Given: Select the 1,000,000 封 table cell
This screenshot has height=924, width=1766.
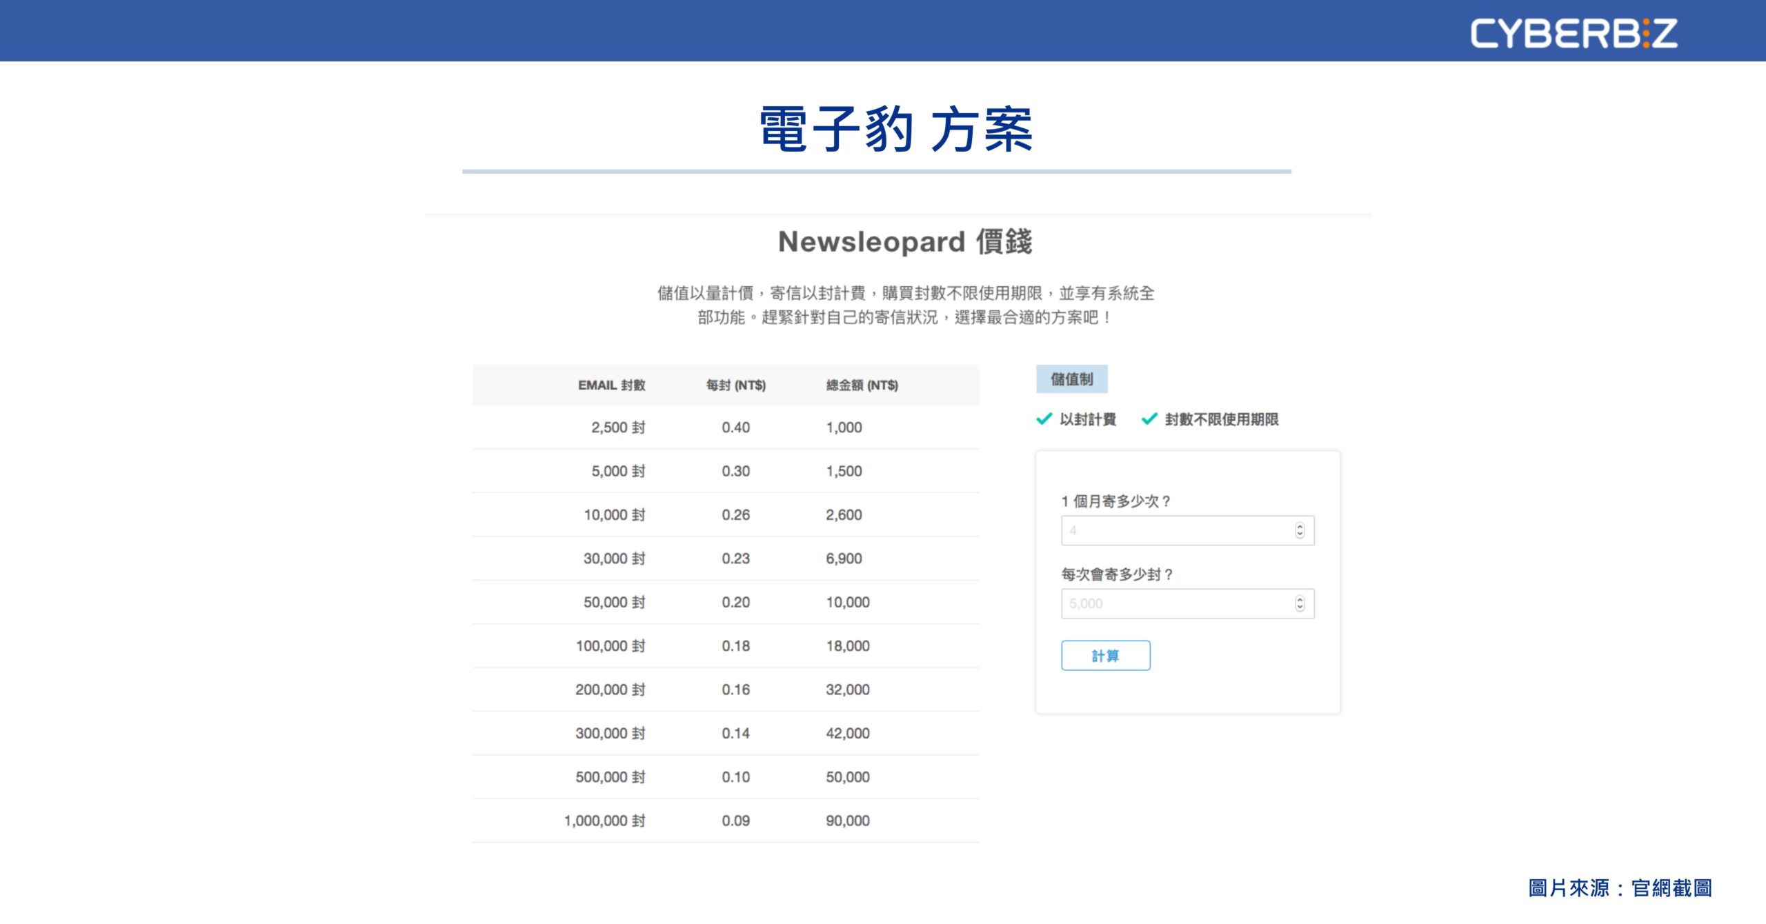Looking at the screenshot, I should pyautogui.click(x=604, y=821).
